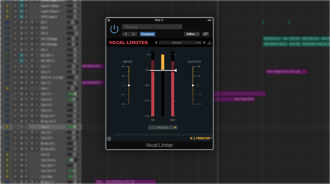Open the Medium mode dropdown
This screenshot has width=330, height=184.
[x=163, y=127]
